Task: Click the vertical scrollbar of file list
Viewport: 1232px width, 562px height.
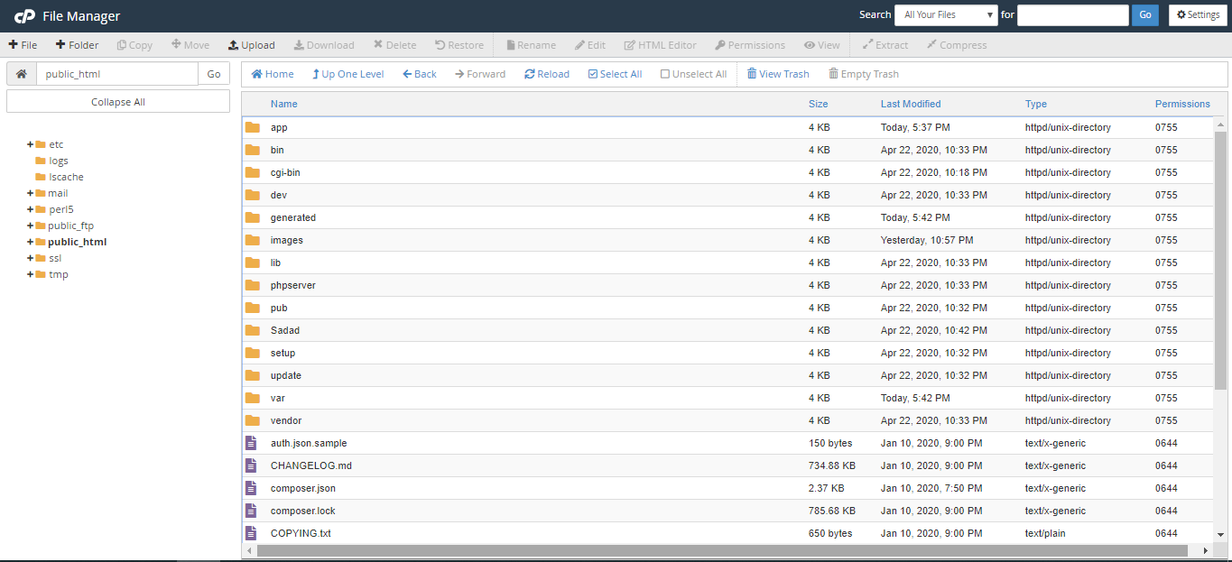Action: tap(1220, 260)
